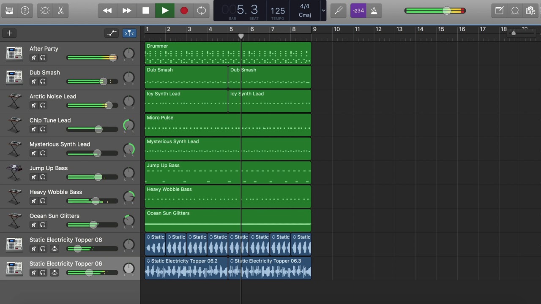
Task: Click the Jump Up Bass synth icon
Action: tap(14, 172)
